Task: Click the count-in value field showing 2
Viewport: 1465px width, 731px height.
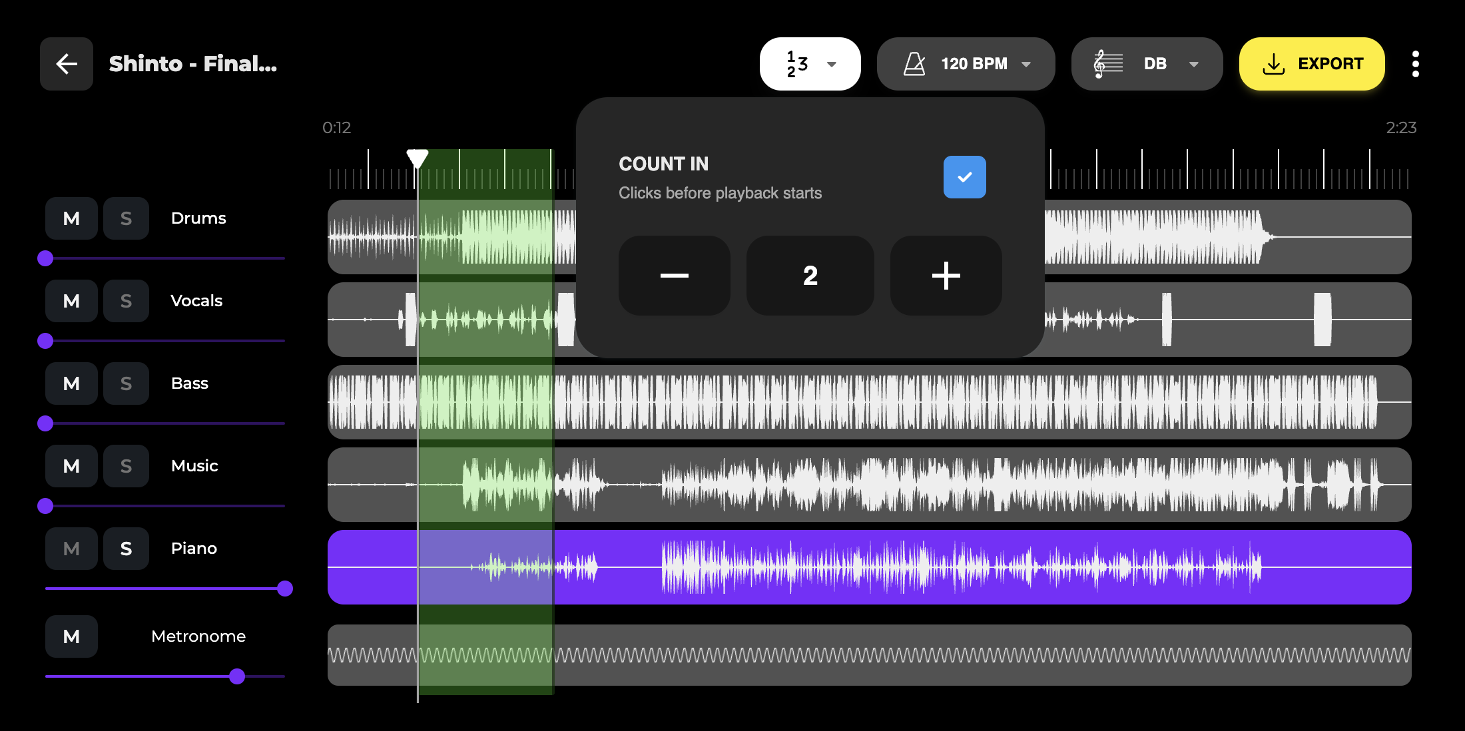Action: click(810, 276)
